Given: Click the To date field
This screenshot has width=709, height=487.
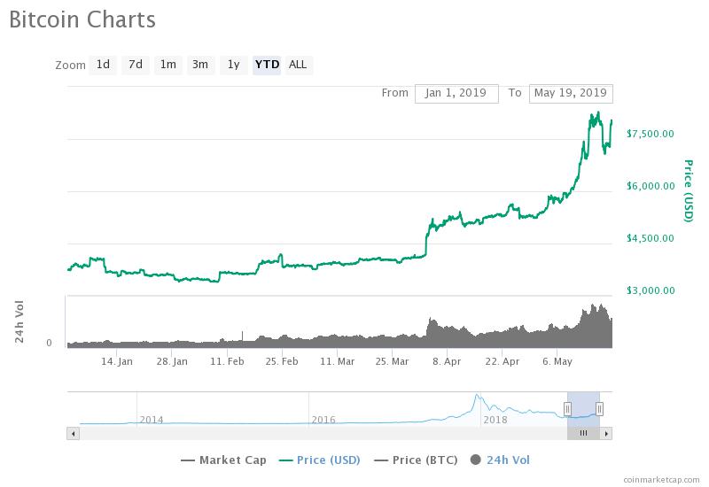Looking at the screenshot, I should [570, 93].
